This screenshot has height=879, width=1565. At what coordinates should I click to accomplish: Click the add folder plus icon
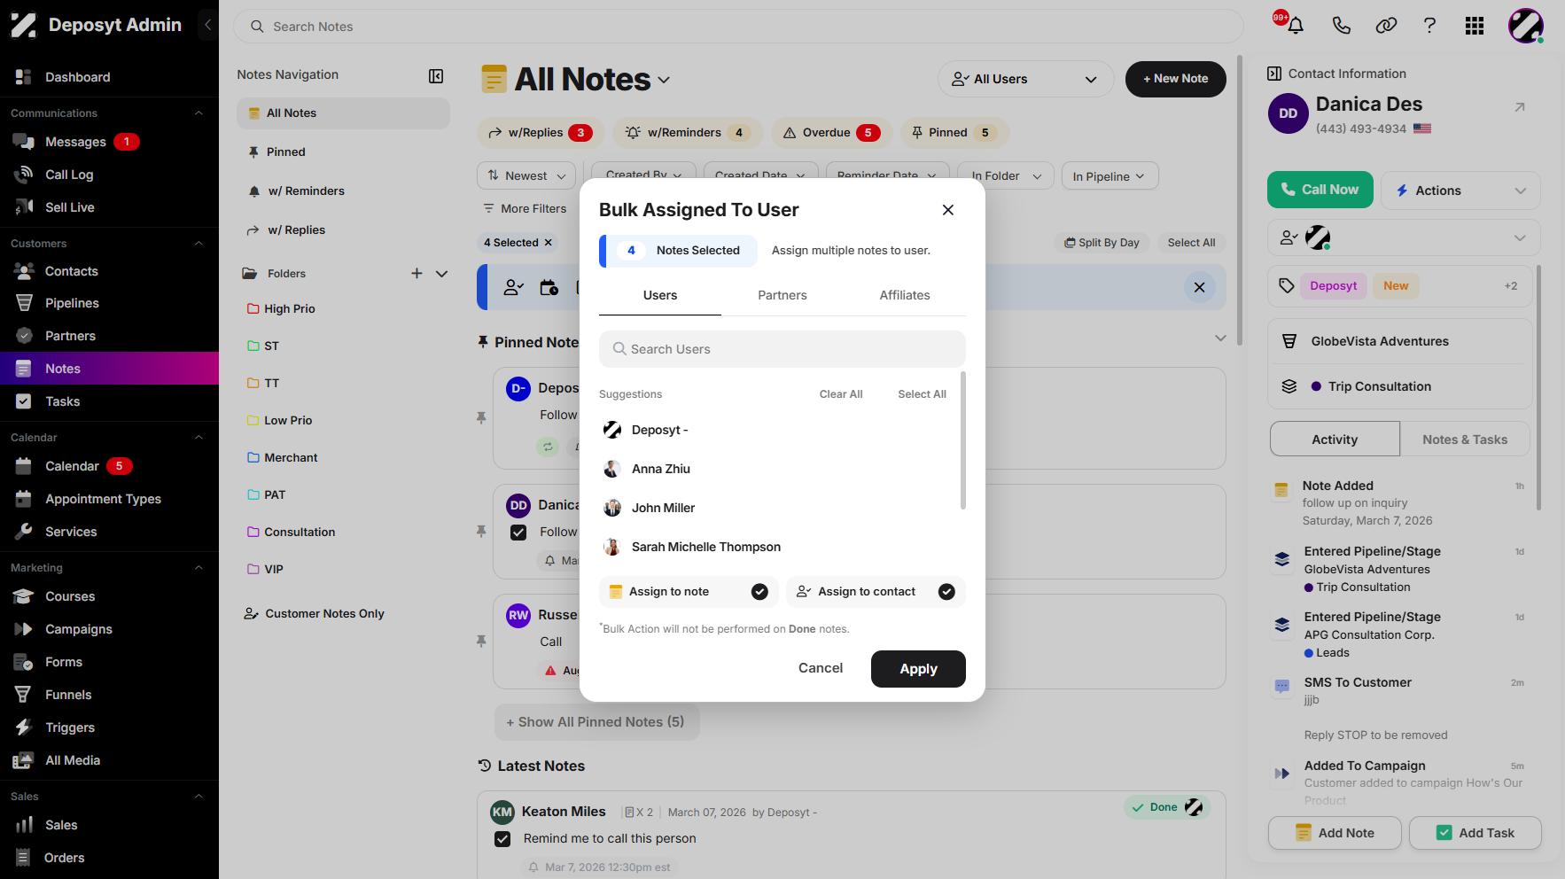point(417,274)
